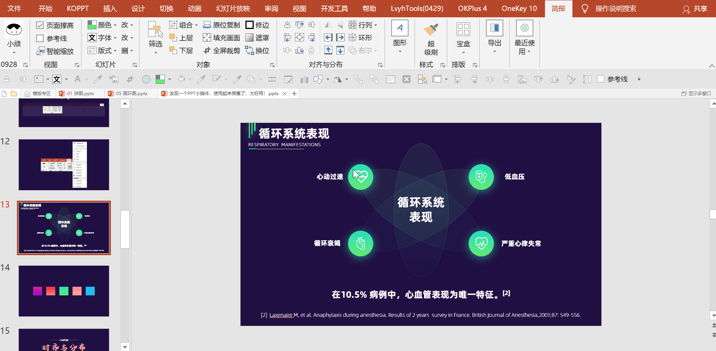Select slide 14 thumbnail with colored squares
The image size is (716, 351).
coord(64,291)
